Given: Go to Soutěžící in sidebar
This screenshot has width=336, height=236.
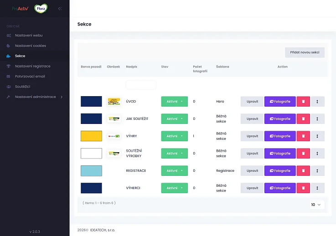Looking at the screenshot, I should (22, 87).
